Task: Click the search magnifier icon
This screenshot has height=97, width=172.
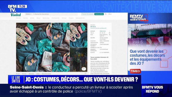Action: click(x=34, y=14)
